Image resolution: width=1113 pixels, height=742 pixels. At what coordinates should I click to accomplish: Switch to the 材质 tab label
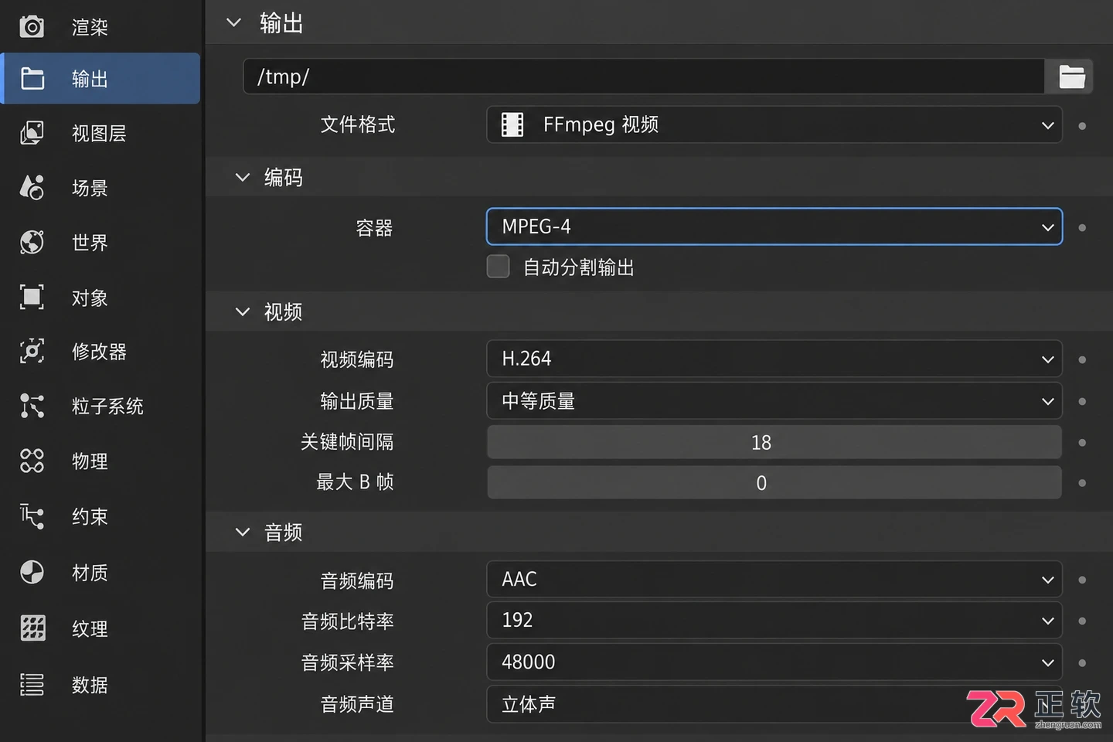click(90, 573)
